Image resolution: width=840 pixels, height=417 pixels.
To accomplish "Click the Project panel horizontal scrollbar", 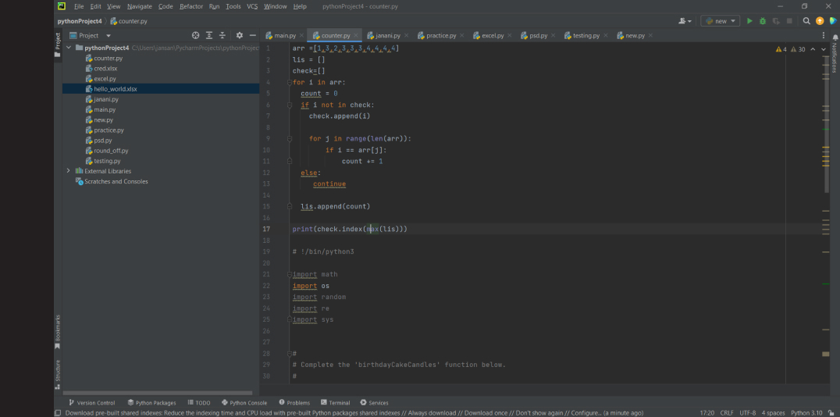I will point(158,393).
